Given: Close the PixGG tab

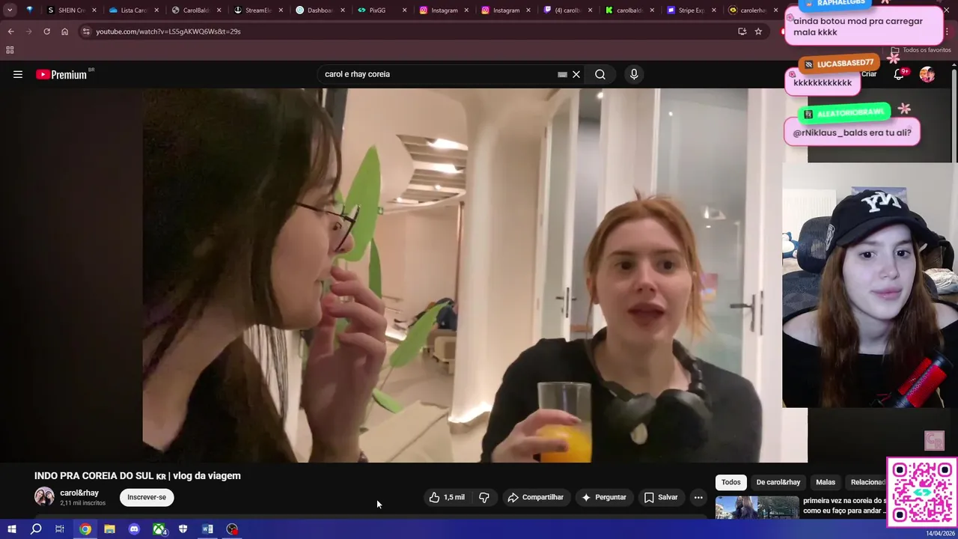Looking at the screenshot, I should click(x=405, y=10).
